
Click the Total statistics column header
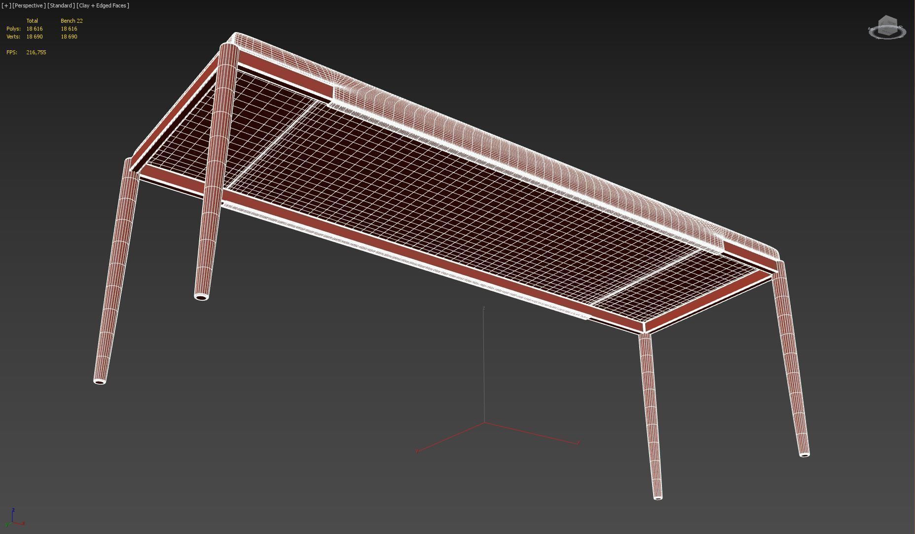32,21
